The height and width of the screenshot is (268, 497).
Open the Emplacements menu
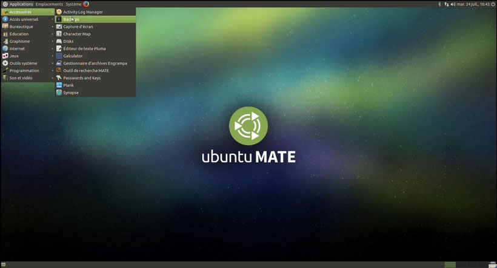point(49,4)
